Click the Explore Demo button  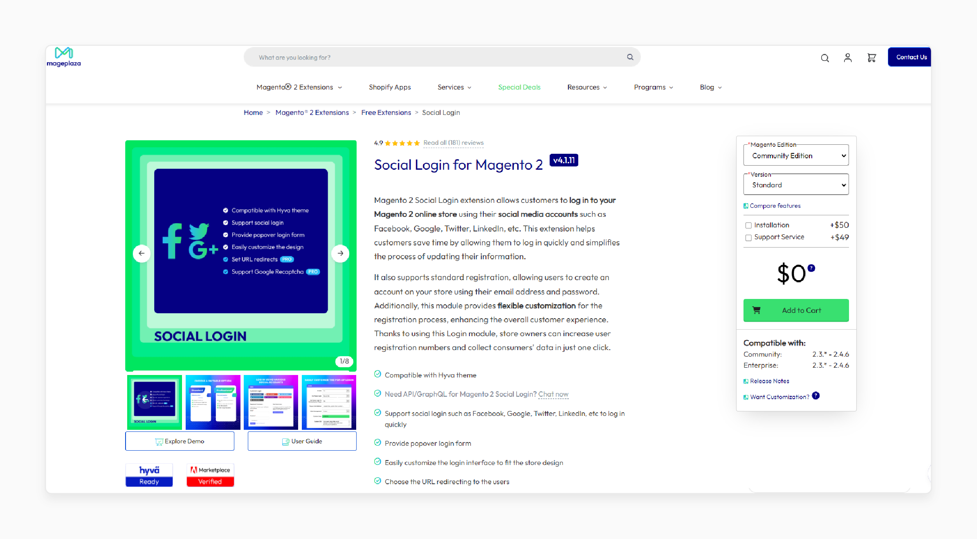180,441
